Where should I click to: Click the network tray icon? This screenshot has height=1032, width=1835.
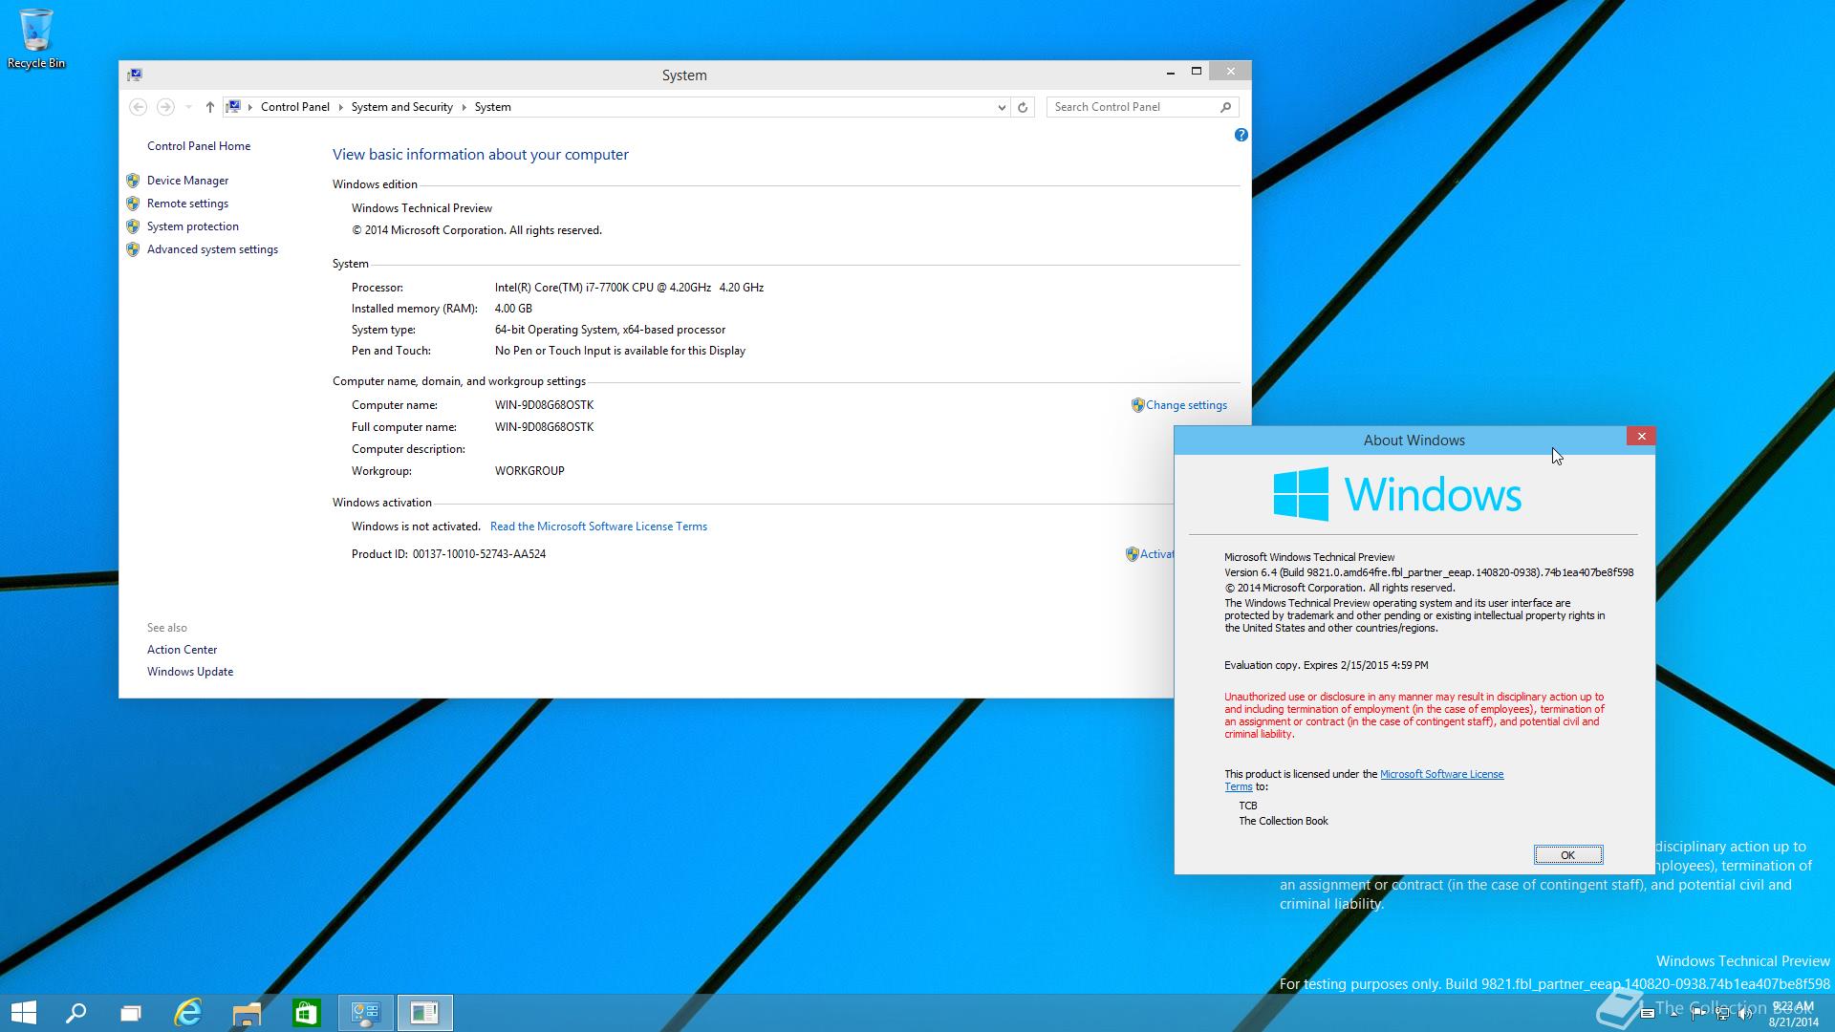1722,1014
